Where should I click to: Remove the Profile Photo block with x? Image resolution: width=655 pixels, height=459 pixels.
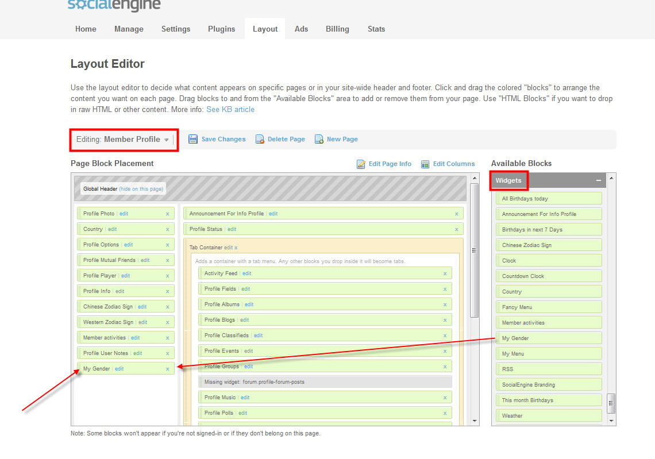[167, 214]
